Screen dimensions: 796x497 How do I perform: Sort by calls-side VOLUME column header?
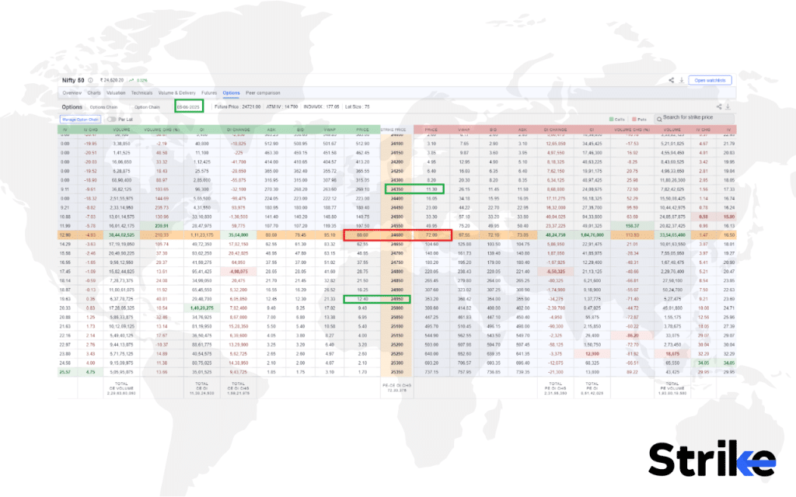121,130
